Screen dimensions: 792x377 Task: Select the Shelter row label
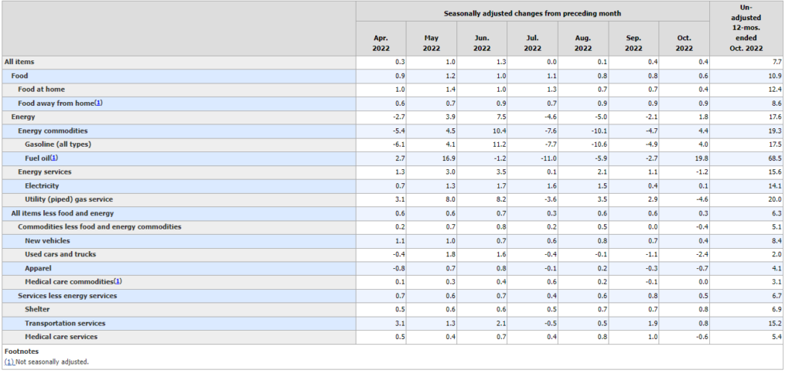(x=37, y=309)
